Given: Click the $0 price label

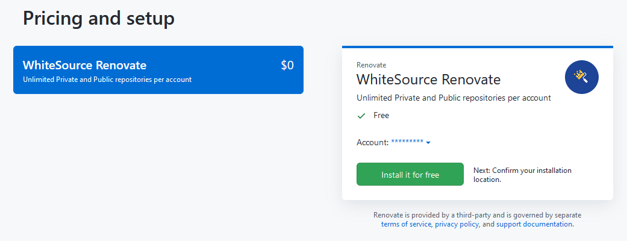Looking at the screenshot, I should click(x=287, y=65).
